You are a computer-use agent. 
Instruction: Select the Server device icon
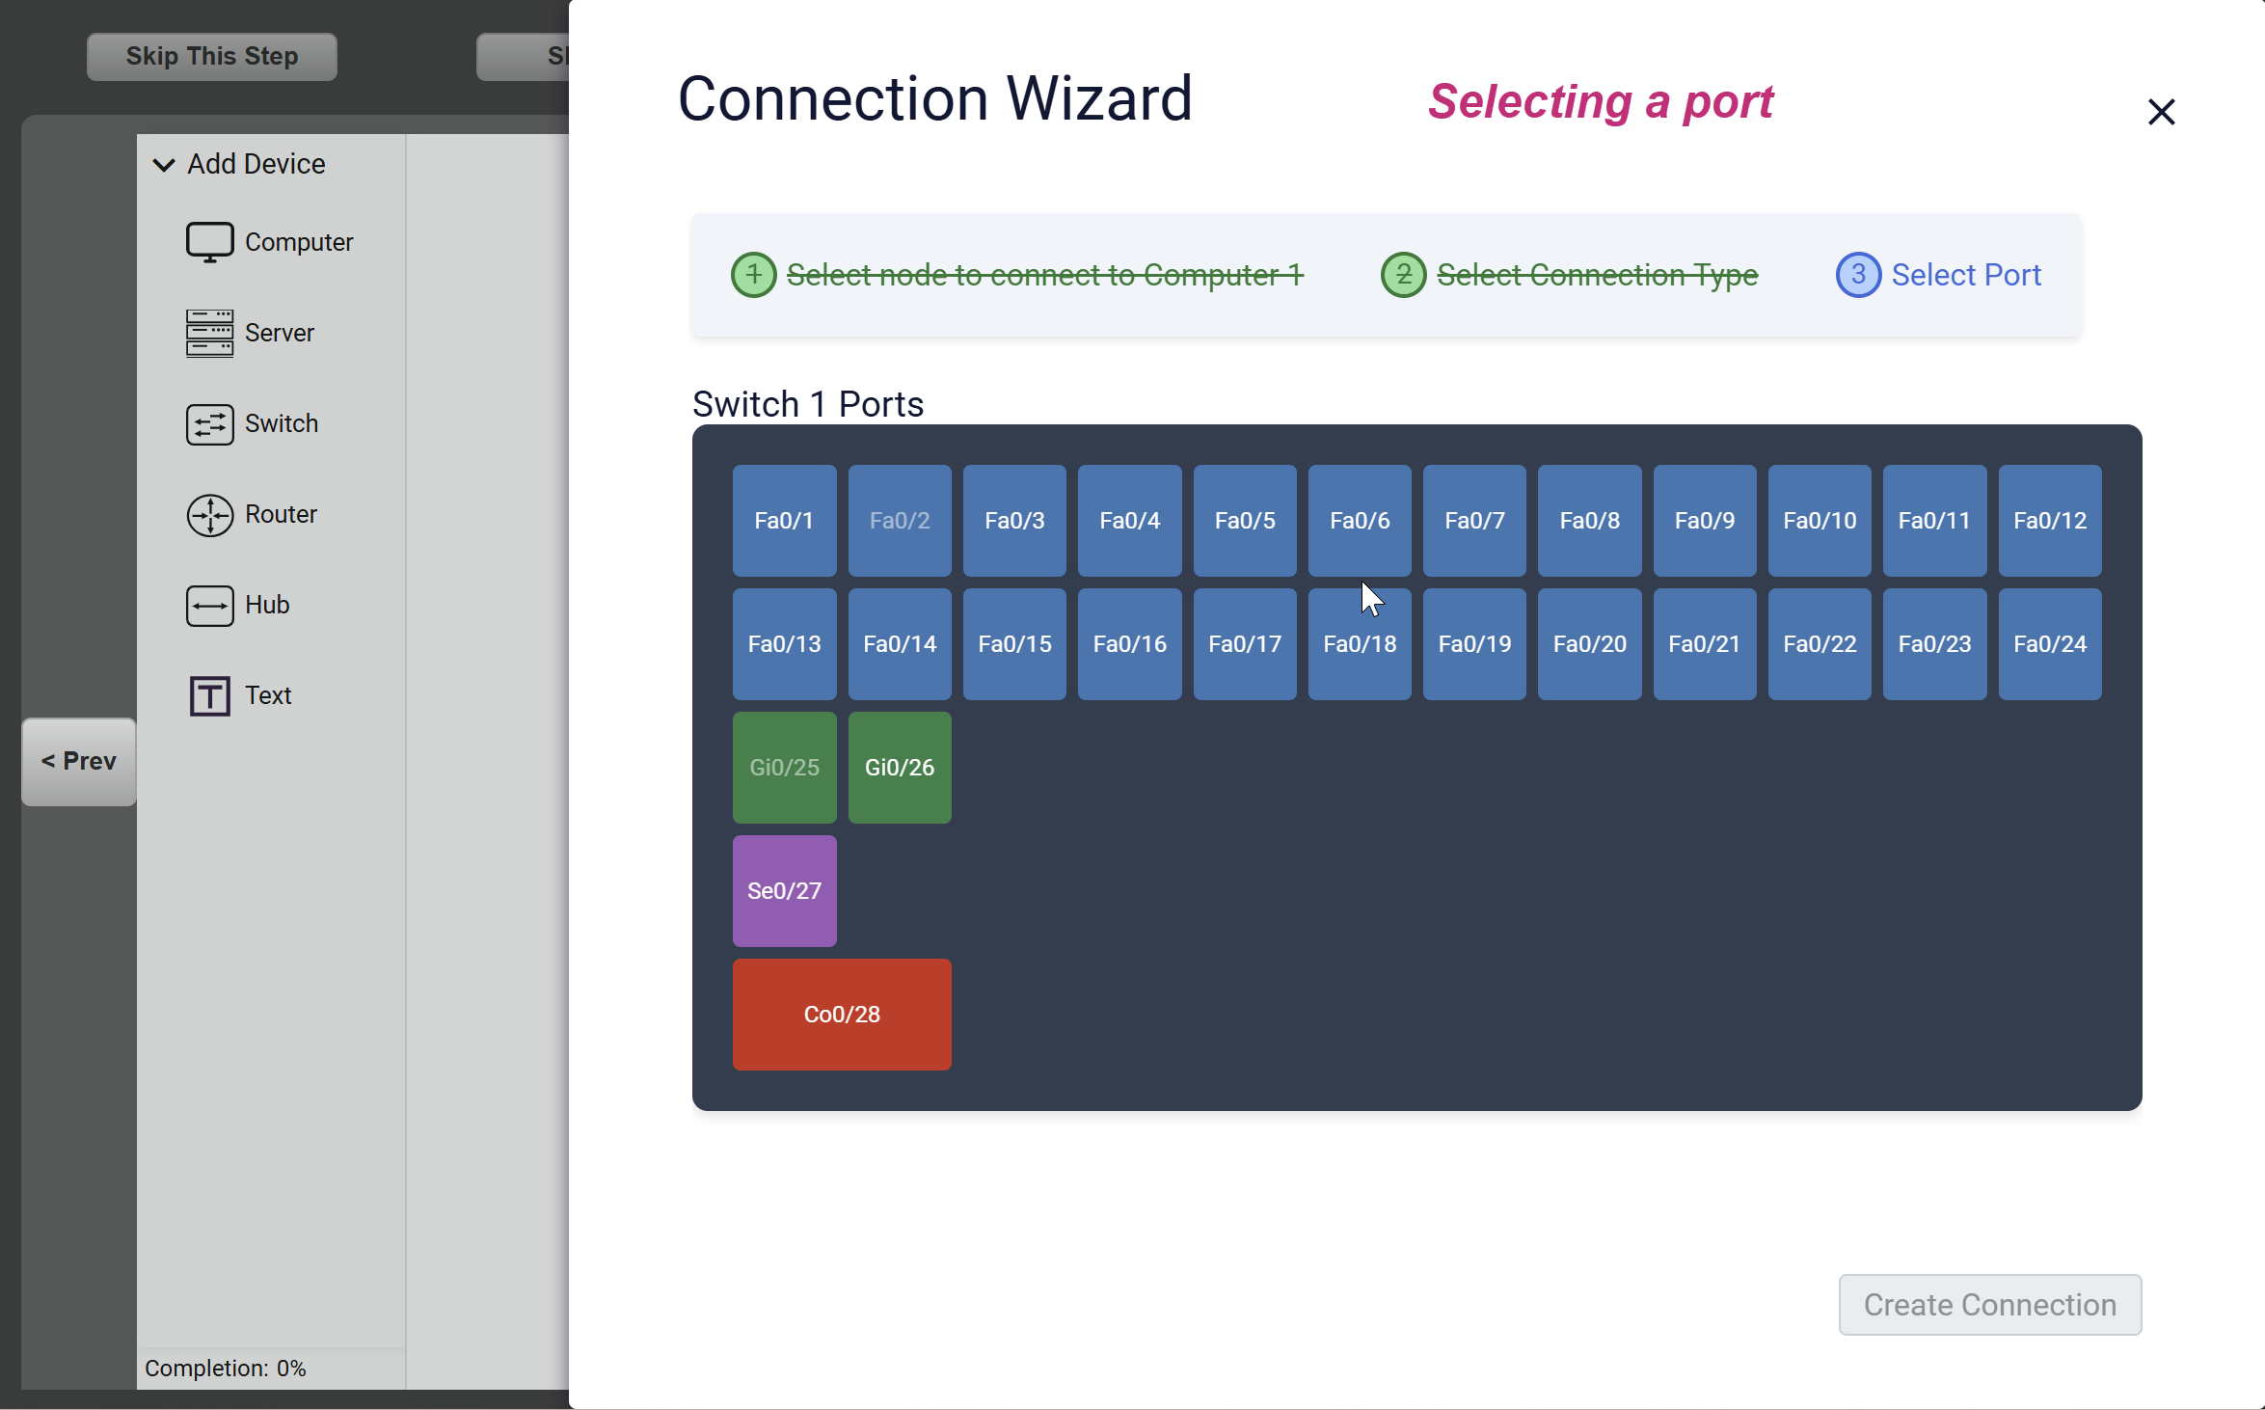(x=209, y=333)
